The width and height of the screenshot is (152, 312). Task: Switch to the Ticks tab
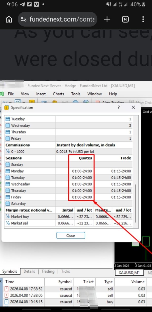tap(65, 271)
